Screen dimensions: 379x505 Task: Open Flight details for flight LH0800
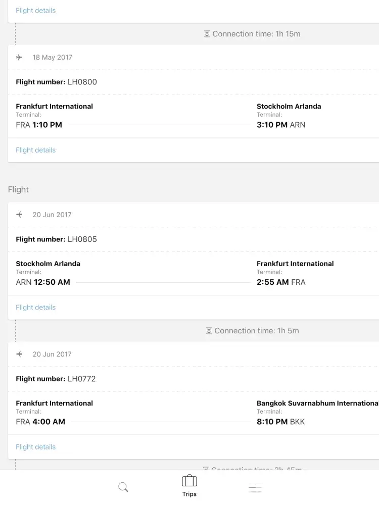pyautogui.click(x=36, y=150)
